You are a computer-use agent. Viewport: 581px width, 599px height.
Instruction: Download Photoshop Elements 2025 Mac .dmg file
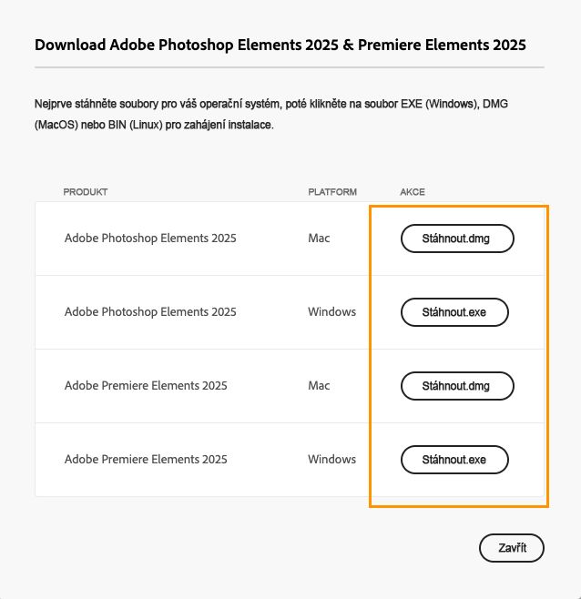pyautogui.click(x=457, y=239)
